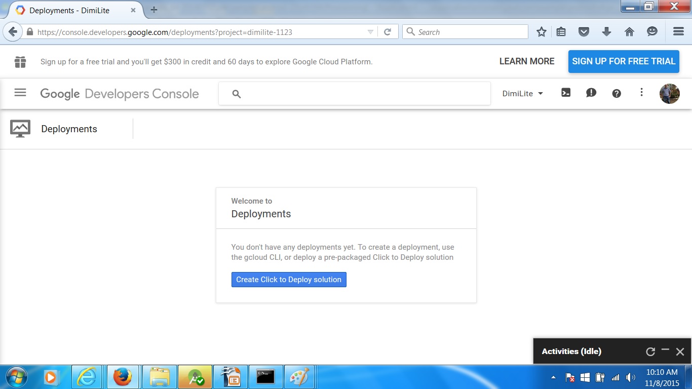
Task: Click the taskbar clock showing 10:10 AM
Action: 662,372
